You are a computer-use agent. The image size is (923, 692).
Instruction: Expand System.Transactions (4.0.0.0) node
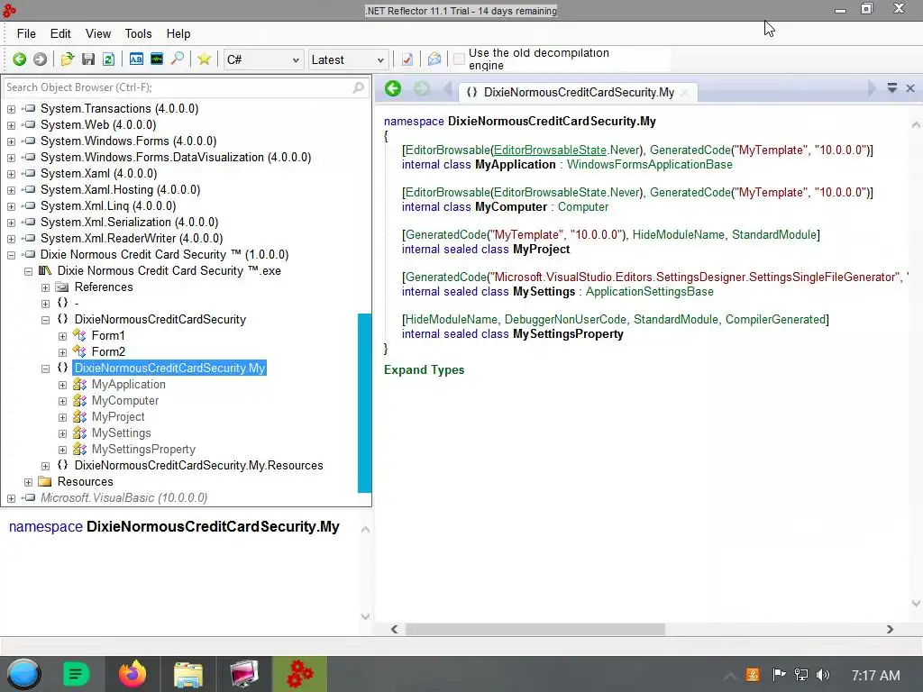11,109
